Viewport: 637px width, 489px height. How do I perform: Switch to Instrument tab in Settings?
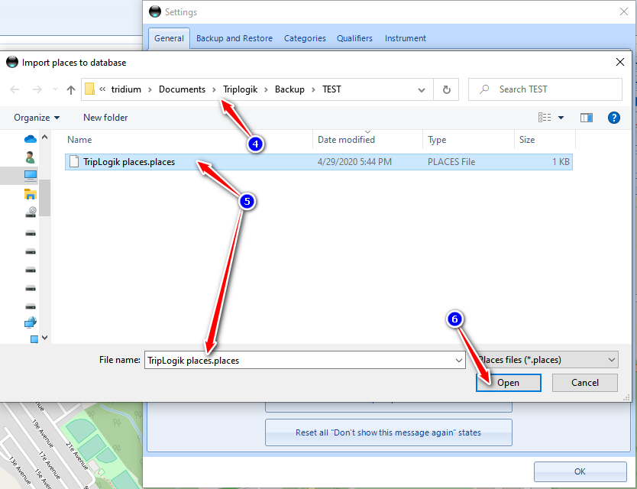coord(406,38)
